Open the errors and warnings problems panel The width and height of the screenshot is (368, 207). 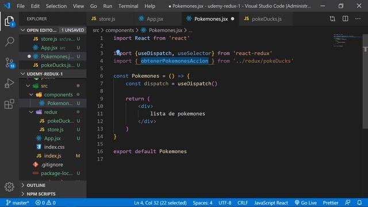click(x=45, y=202)
